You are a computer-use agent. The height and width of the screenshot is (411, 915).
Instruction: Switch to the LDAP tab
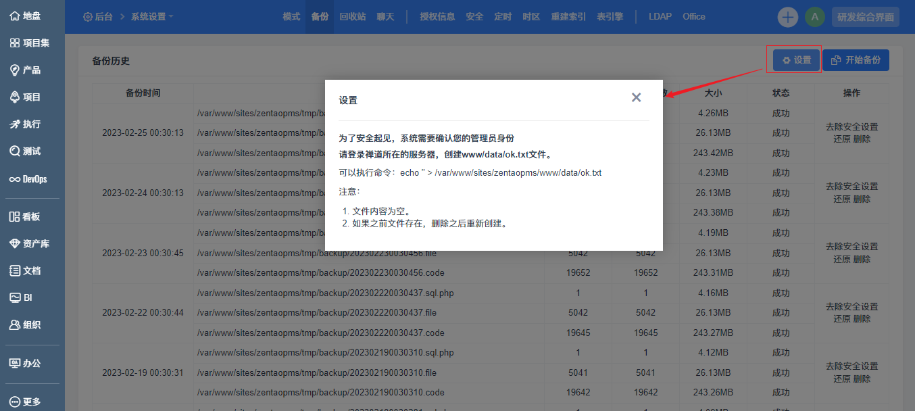(x=660, y=17)
